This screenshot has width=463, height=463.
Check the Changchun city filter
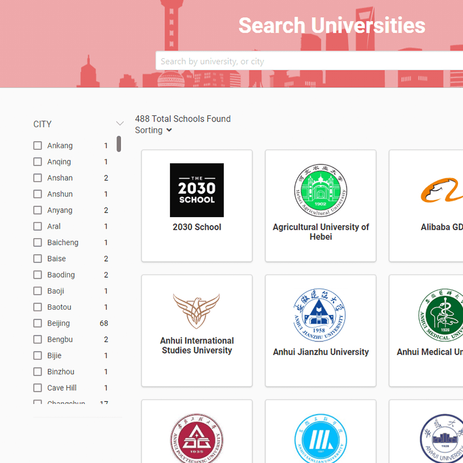tap(37, 404)
